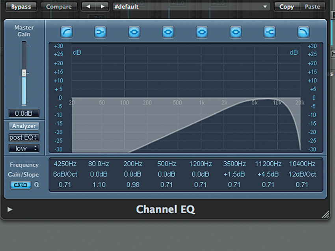Toggle the low shelf band button
335x251 pixels.
pos(100,32)
